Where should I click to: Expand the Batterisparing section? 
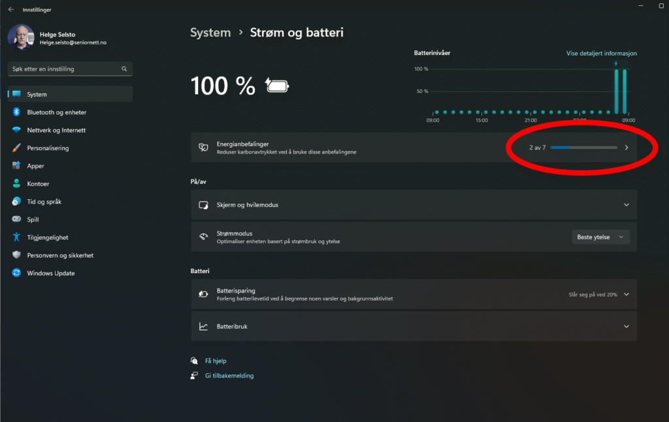pyautogui.click(x=626, y=295)
